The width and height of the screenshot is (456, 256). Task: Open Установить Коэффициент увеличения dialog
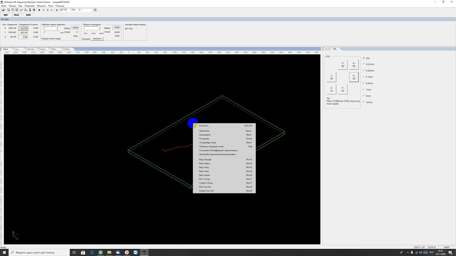click(x=224, y=150)
